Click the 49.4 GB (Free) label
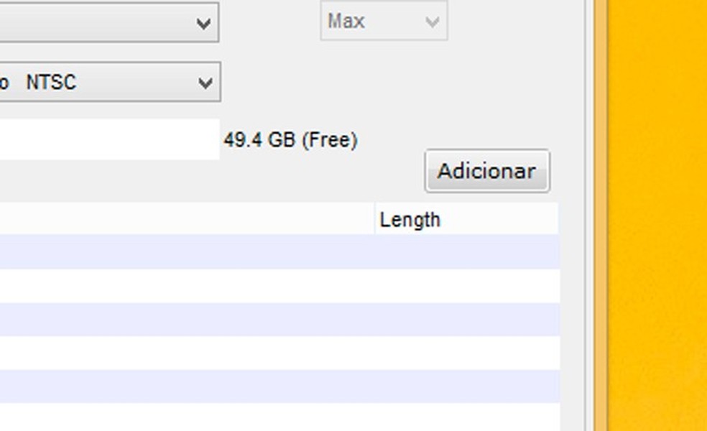The width and height of the screenshot is (707, 431). pos(290,140)
